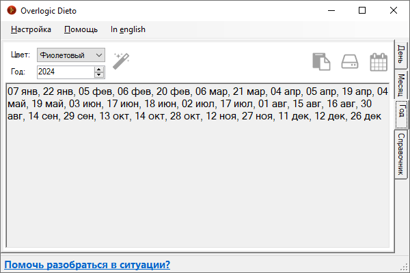Click the Overlogic Dieto app icon
This screenshot has width=410, height=273.
(x=12, y=10)
